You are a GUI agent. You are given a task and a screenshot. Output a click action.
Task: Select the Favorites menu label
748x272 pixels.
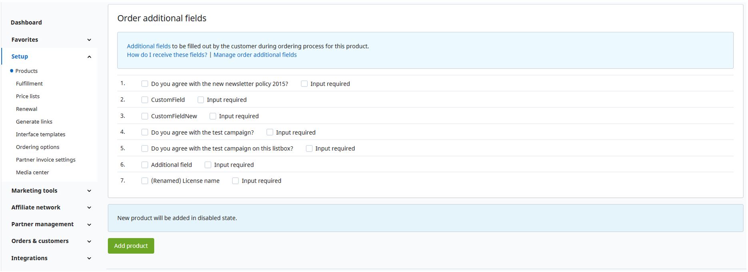tap(25, 39)
